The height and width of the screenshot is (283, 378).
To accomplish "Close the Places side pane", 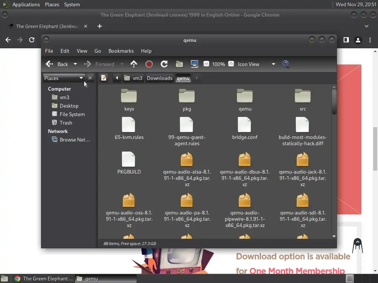I will coord(90,78).
